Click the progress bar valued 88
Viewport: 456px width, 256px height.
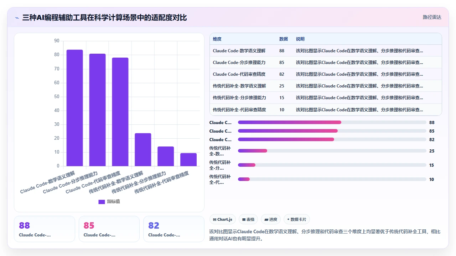(332, 122)
